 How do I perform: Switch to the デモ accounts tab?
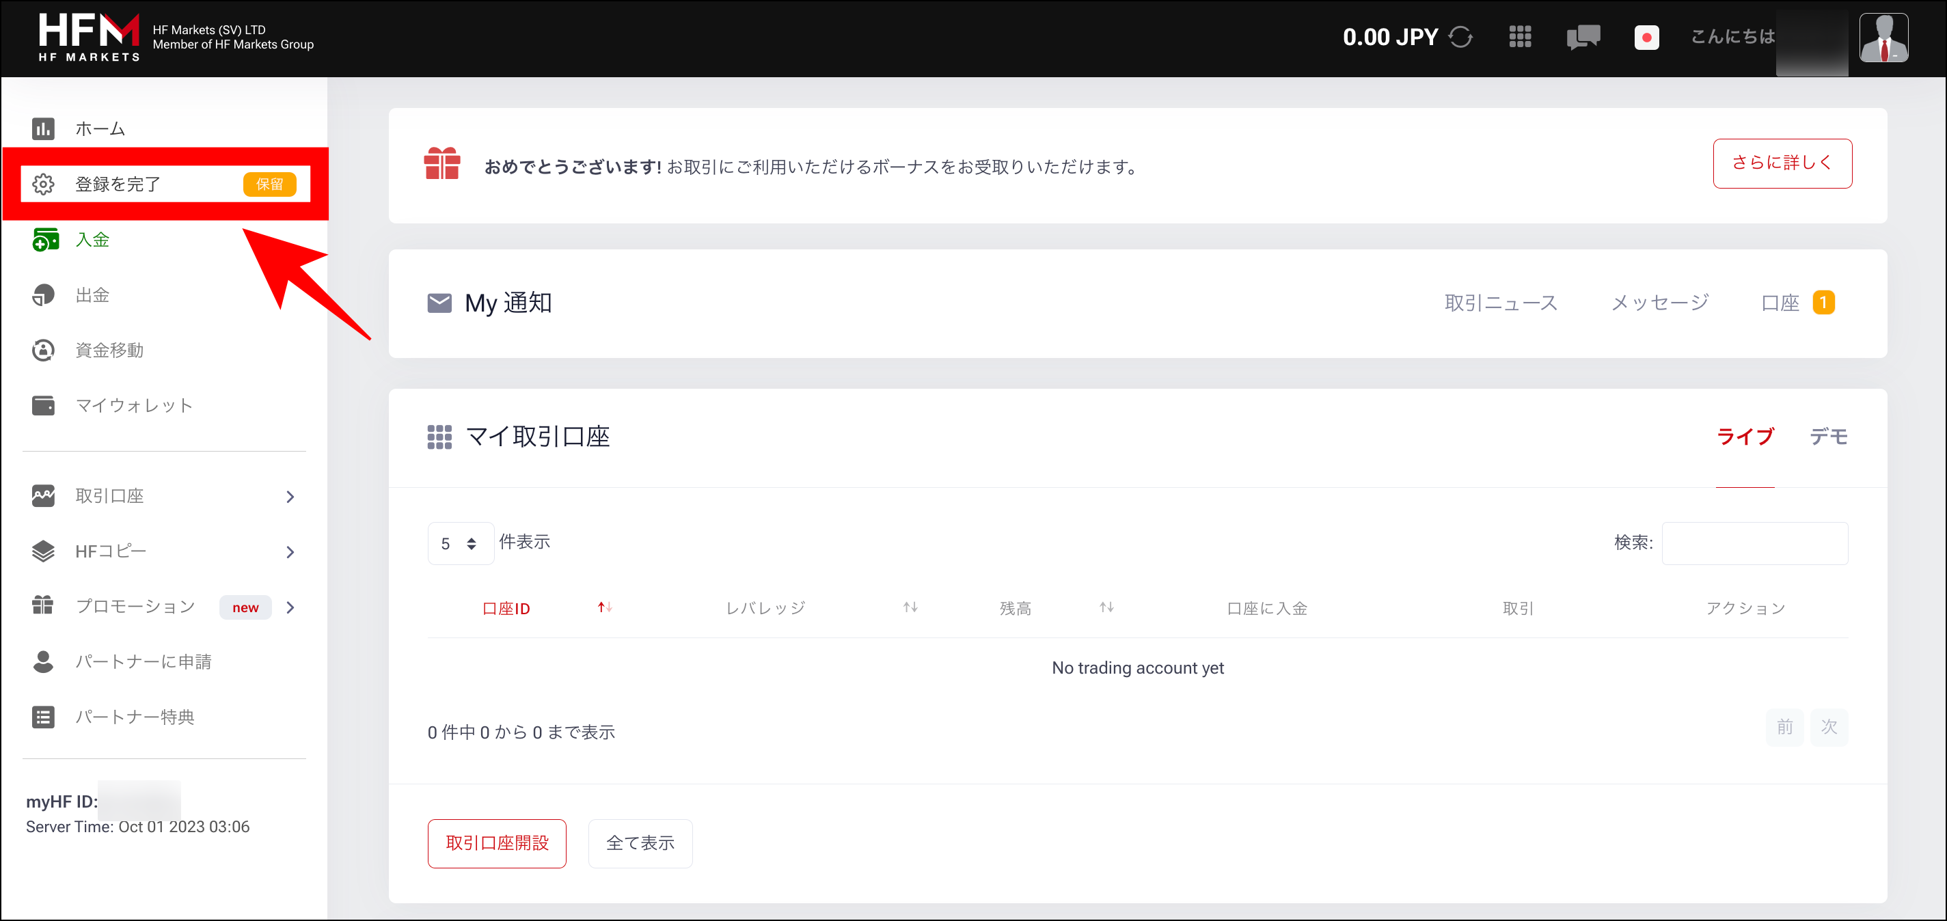(1828, 436)
